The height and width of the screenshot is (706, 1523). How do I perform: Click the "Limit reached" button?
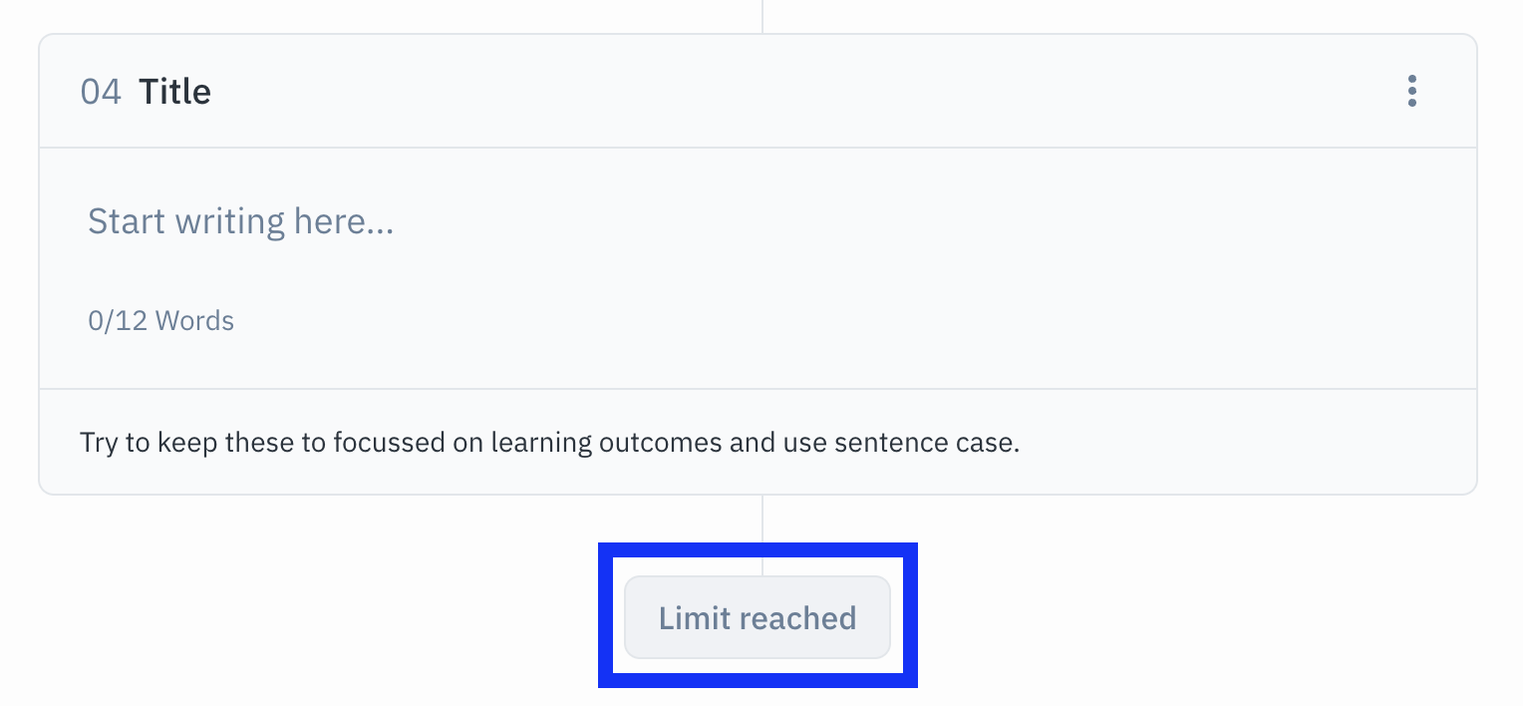[x=758, y=617]
